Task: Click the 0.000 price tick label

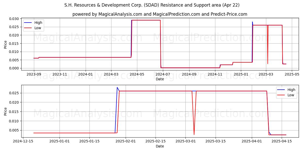Action: coord(14,68)
